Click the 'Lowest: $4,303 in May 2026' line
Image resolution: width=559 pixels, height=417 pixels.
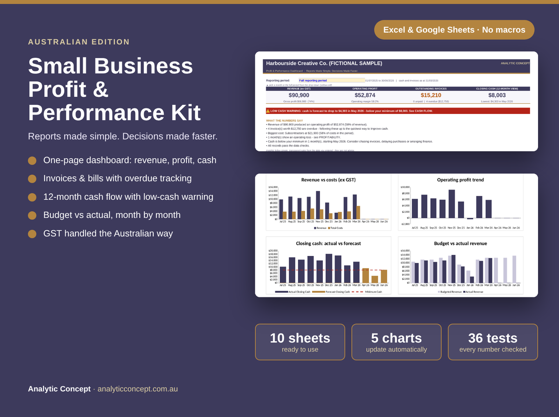point(497,101)
